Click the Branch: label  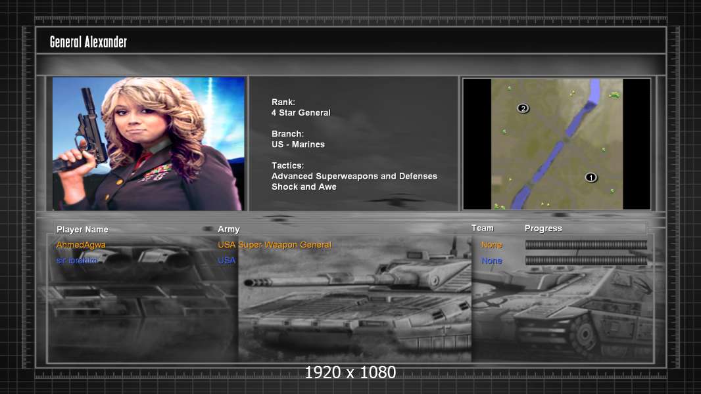pyautogui.click(x=287, y=134)
